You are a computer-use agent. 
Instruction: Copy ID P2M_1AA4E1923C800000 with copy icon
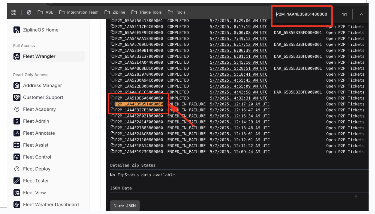(x=113, y=151)
